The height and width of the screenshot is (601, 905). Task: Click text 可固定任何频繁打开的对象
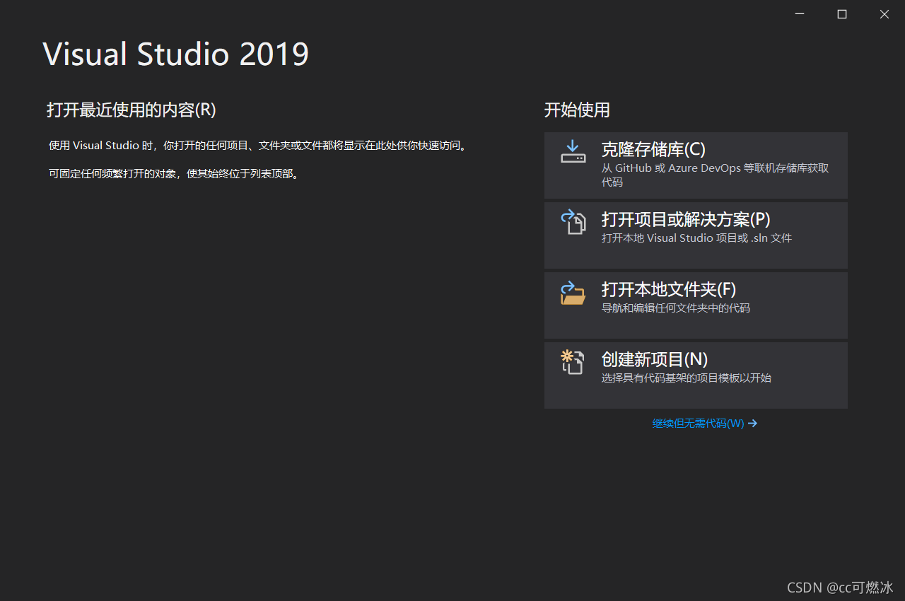pyautogui.click(x=174, y=174)
